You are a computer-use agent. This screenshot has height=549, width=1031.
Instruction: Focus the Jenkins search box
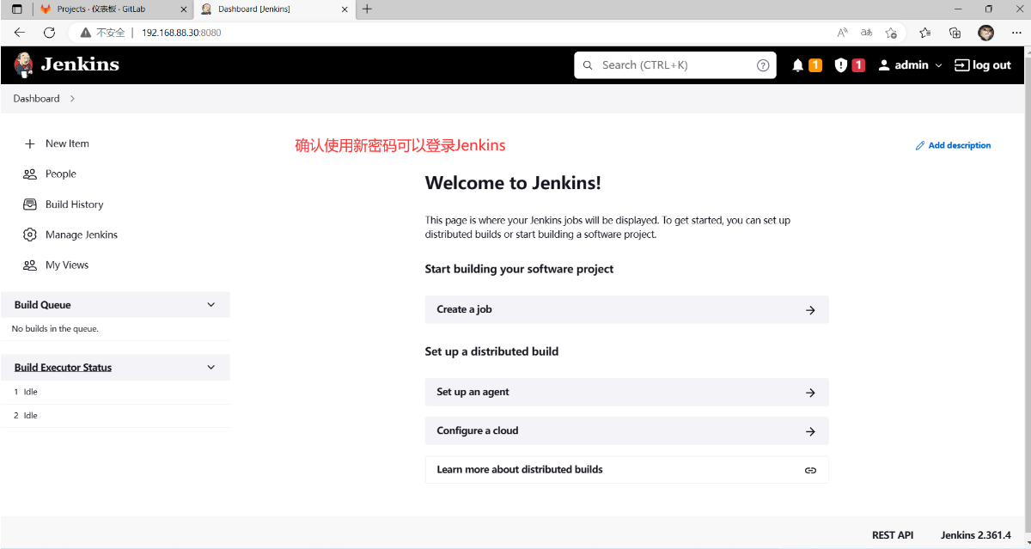(675, 65)
